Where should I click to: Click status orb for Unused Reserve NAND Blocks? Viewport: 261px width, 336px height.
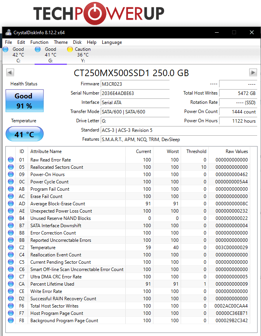(11, 218)
